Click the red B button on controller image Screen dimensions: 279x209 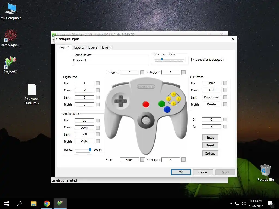146,104
